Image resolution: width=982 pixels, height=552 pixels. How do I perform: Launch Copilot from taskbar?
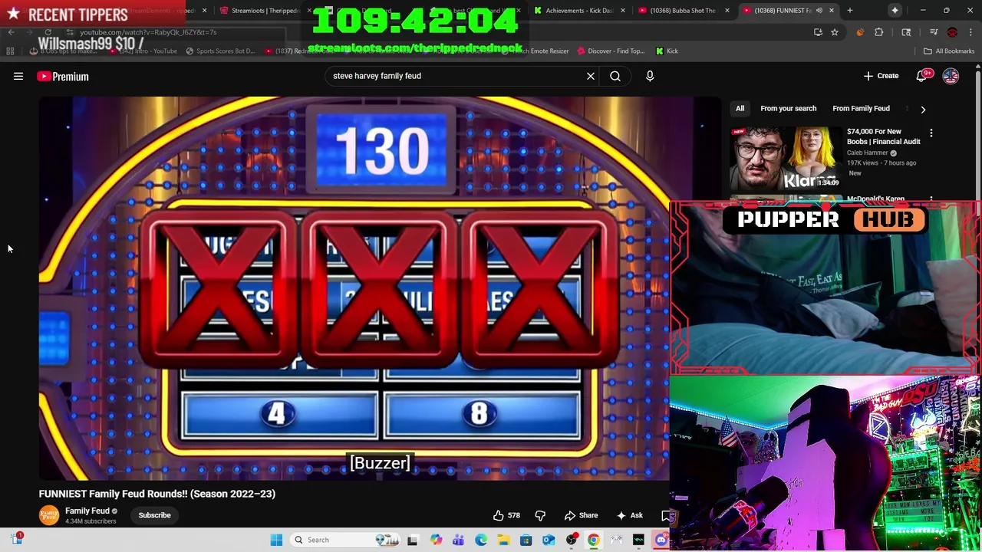coord(436,540)
